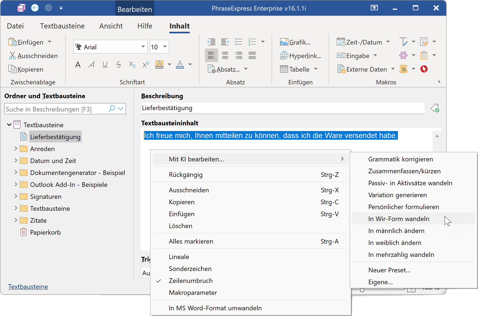This screenshot has width=478, height=316.
Task: Open the bullet list style dropdown arrow
Action: [263, 42]
